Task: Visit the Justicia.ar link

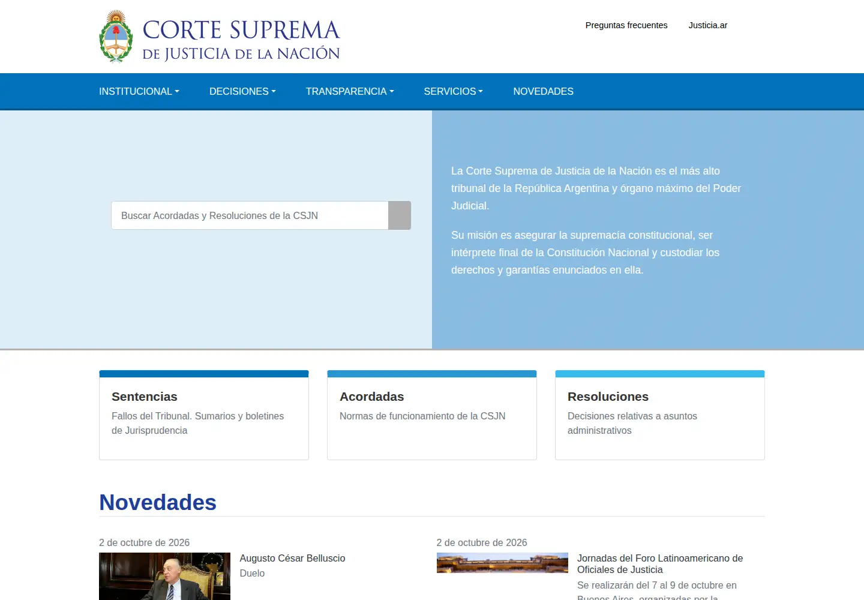Action: (x=708, y=25)
